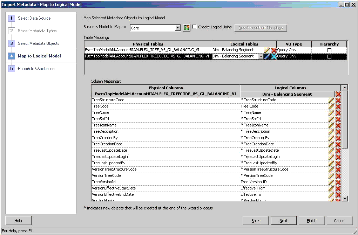Go to Select Metadata Types step

(37, 31)
